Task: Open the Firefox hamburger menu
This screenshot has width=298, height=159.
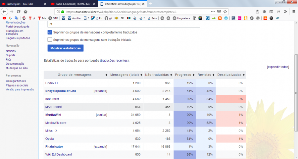Action: click(x=294, y=12)
